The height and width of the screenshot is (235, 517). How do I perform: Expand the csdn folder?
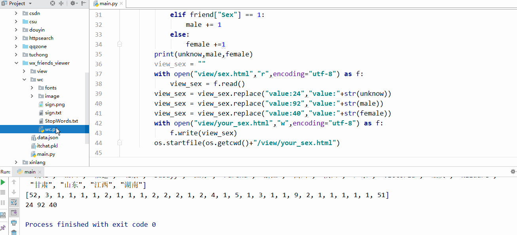16,13
